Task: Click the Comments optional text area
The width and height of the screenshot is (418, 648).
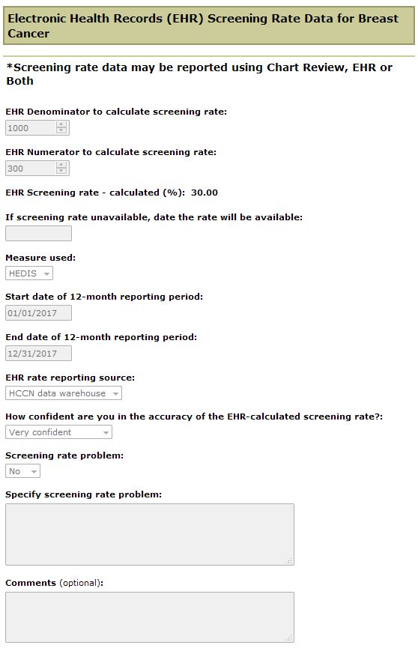Action: (150, 617)
